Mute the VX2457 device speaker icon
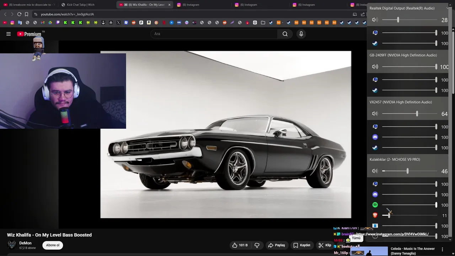 pyautogui.click(x=375, y=114)
